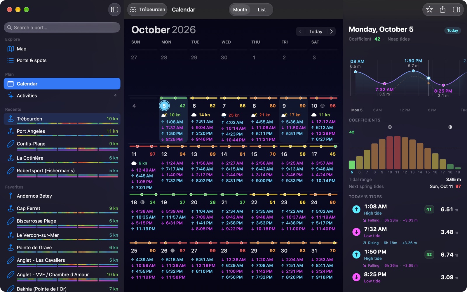Screen dimensions: 467x292
Task: Click the surfboard icon beside Biscarrosse Plage
Action: point(11,221)
